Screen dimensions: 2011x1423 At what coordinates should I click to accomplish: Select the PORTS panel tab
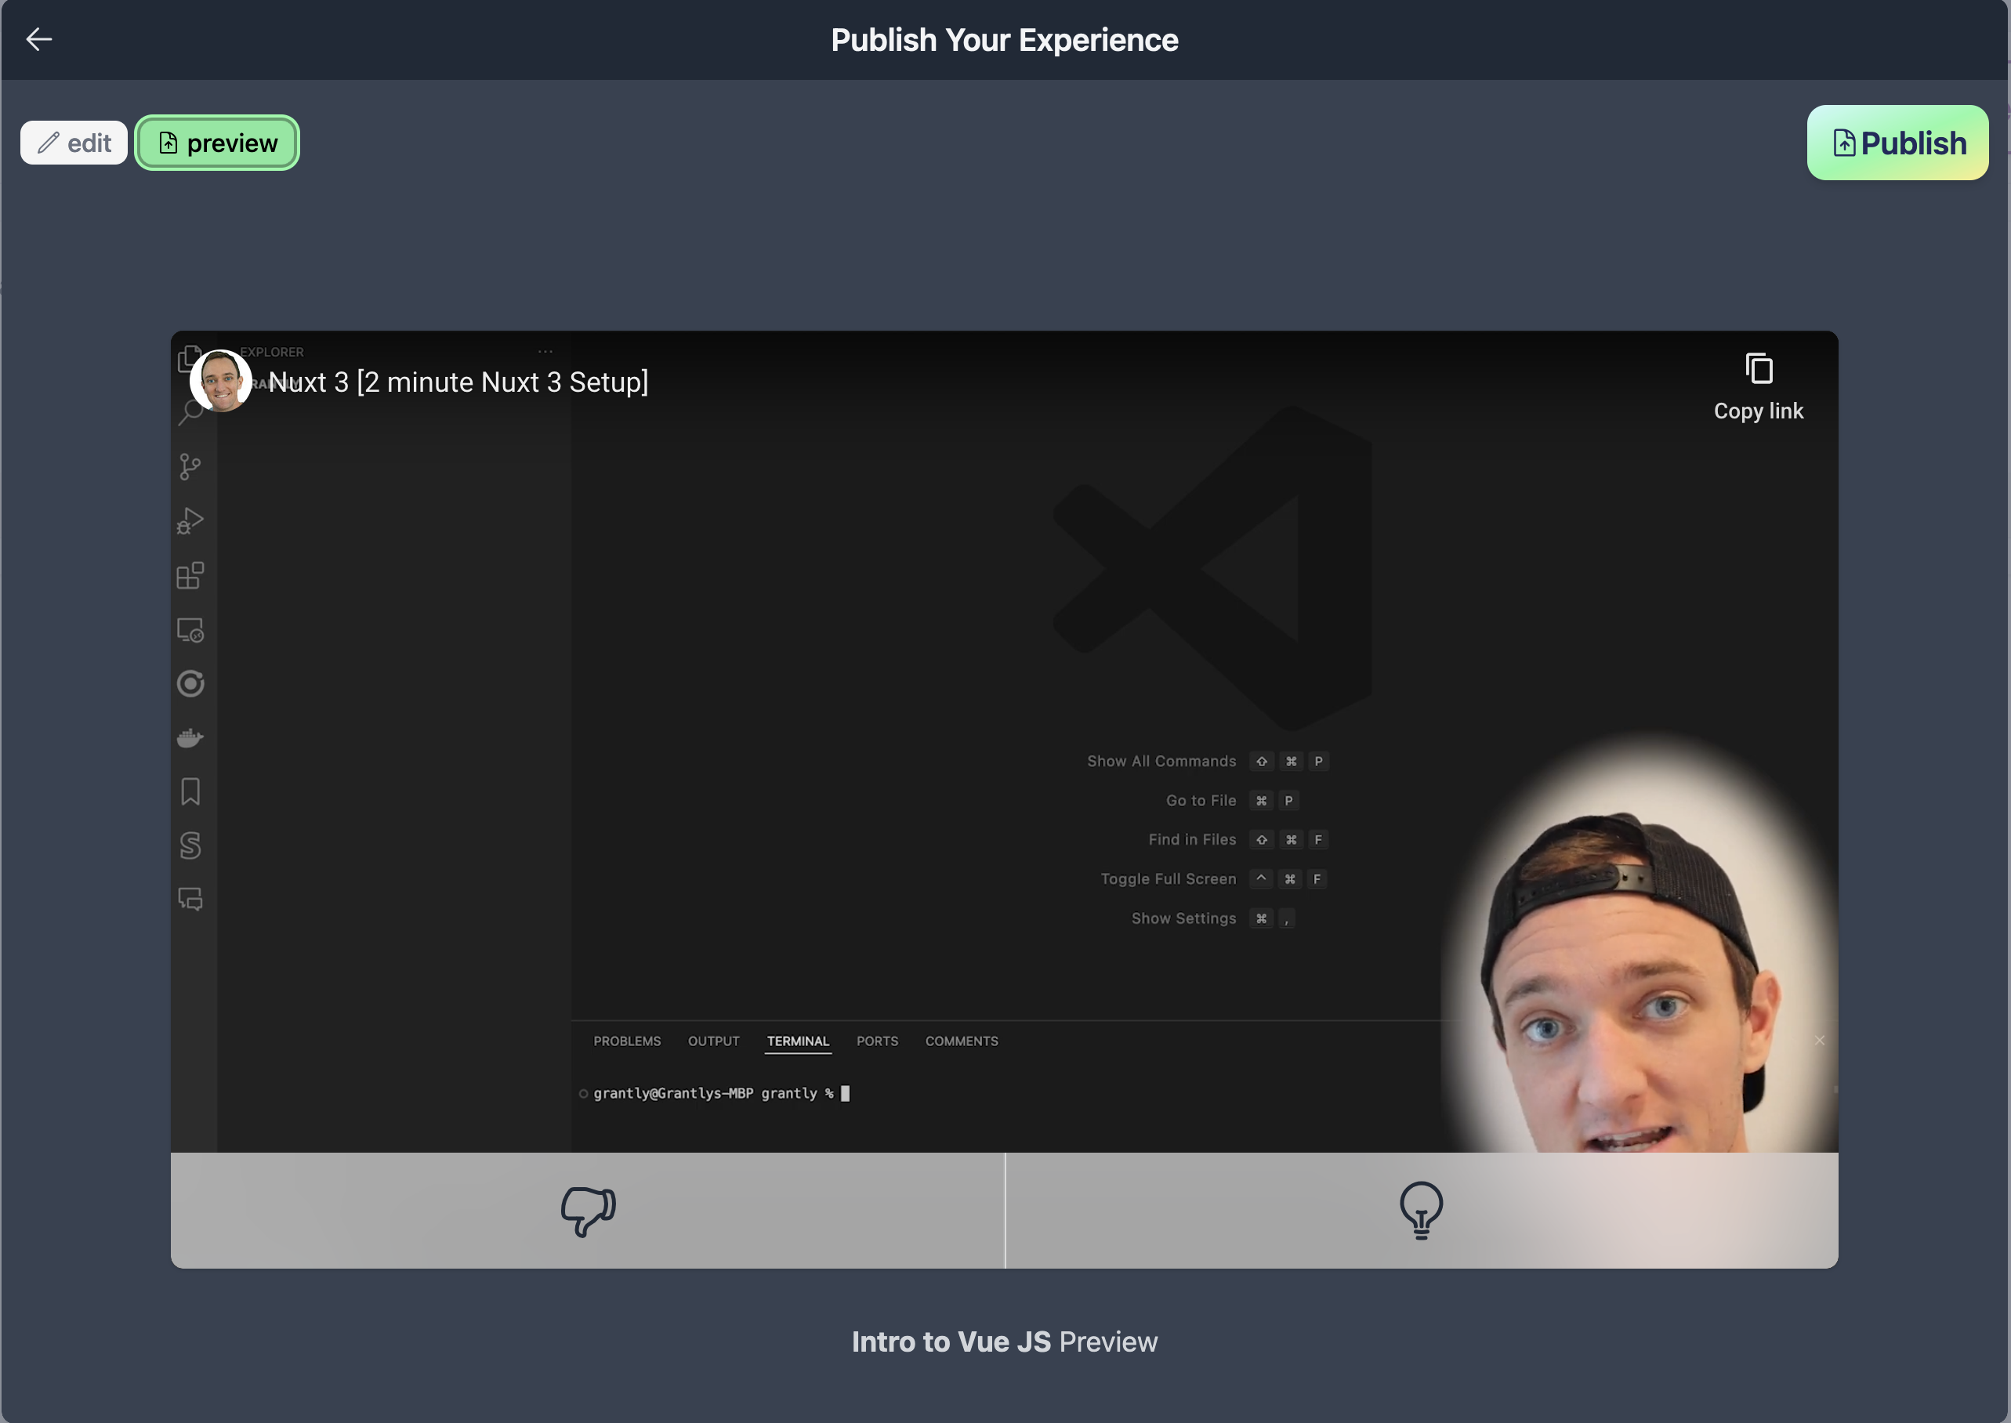pos(876,1041)
